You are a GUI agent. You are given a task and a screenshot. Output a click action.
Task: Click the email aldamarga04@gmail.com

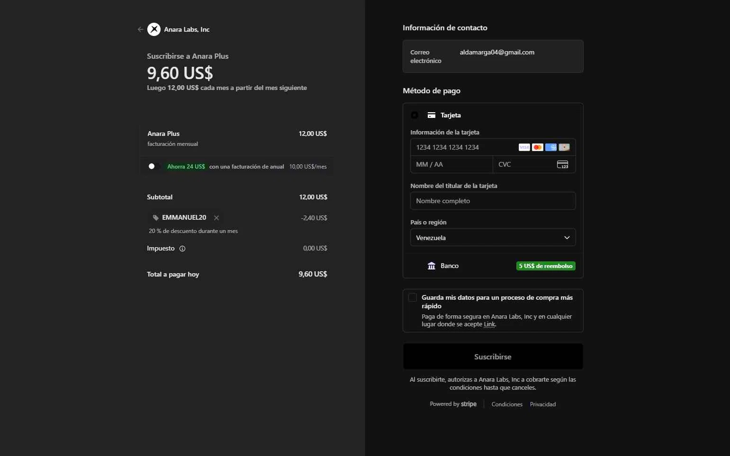(497, 53)
